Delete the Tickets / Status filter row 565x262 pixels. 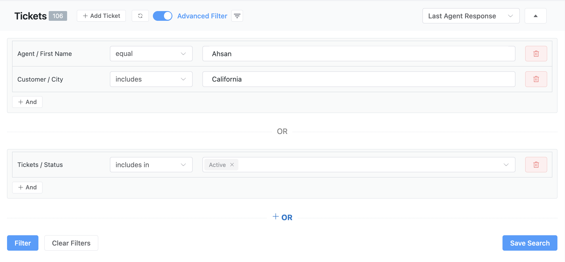[536, 164]
